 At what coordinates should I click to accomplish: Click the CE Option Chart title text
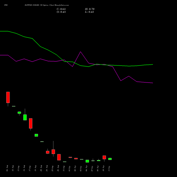click(47, 5)
